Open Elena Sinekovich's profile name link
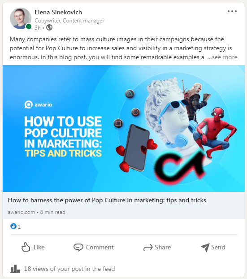The width and height of the screenshot is (247, 279). [58, 12]
